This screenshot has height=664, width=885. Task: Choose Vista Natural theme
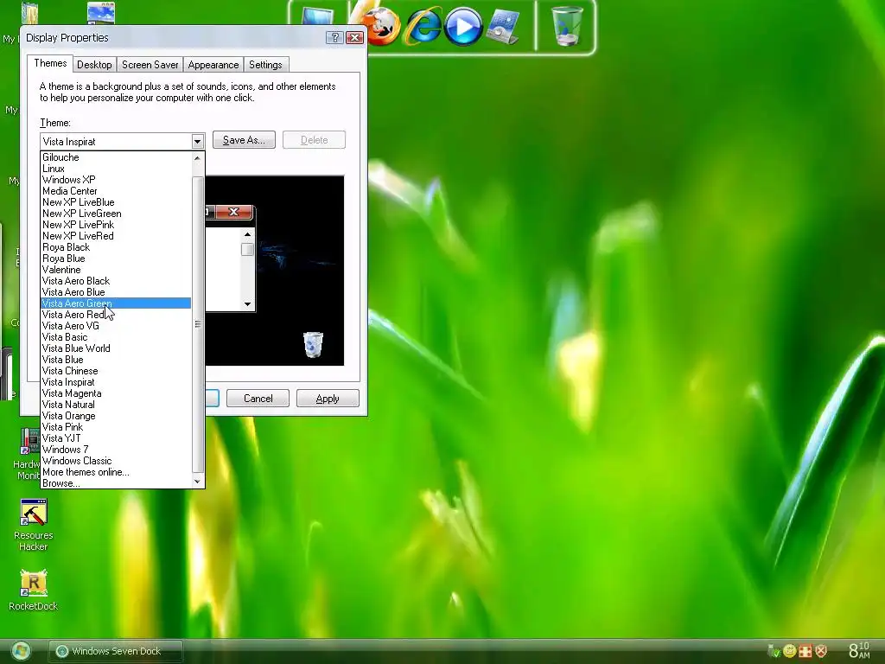(117, 405)
